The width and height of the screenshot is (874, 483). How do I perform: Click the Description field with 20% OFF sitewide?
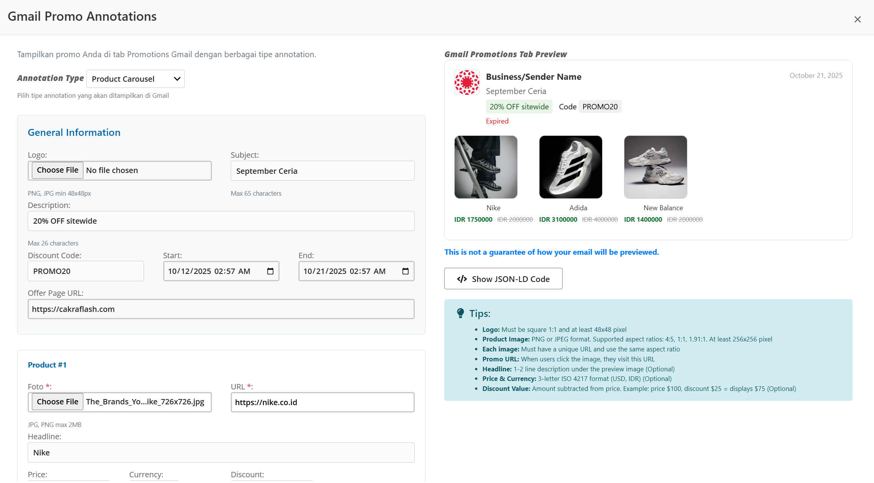point(221,221)
